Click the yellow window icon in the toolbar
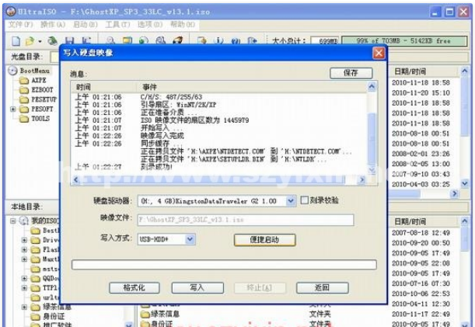475x327 pixels. tap(127, 40)
